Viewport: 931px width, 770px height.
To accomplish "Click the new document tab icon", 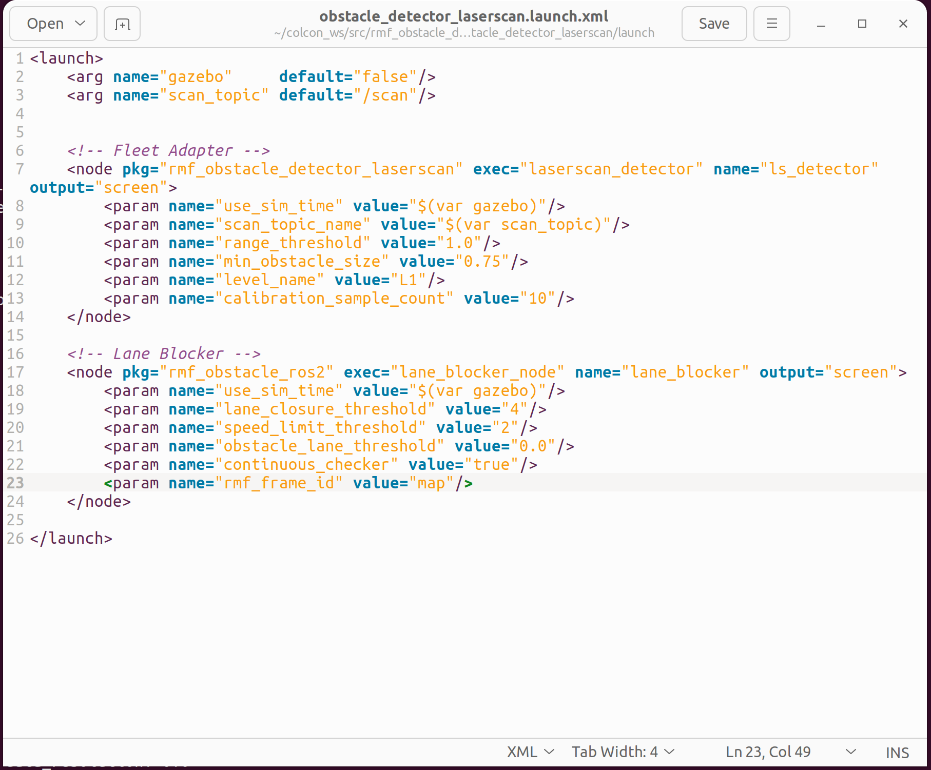I will coord(122,24).
